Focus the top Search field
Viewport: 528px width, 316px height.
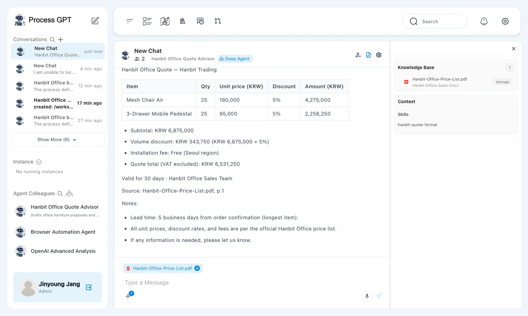click(435, 21)
